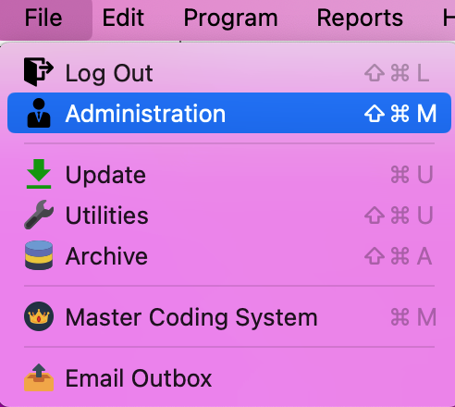Viewport: 455px width, 407px height.
Task: Open the Email Outbox entry
Action: [x=229, y=378]
